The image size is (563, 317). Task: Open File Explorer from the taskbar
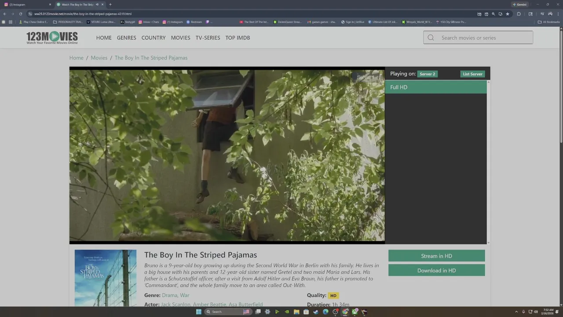click(x=296, y=312)
